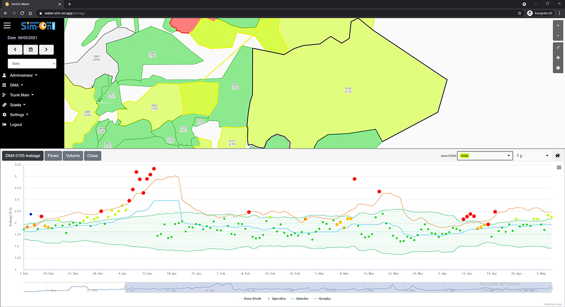Go to next date arrow
The height and width of the screenshot is (307, 565).
46,50
